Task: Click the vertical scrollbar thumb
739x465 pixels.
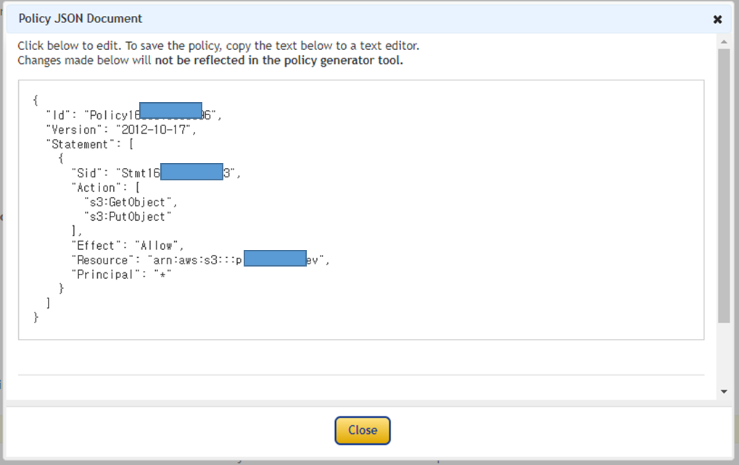Action: (x=724, y=186)
